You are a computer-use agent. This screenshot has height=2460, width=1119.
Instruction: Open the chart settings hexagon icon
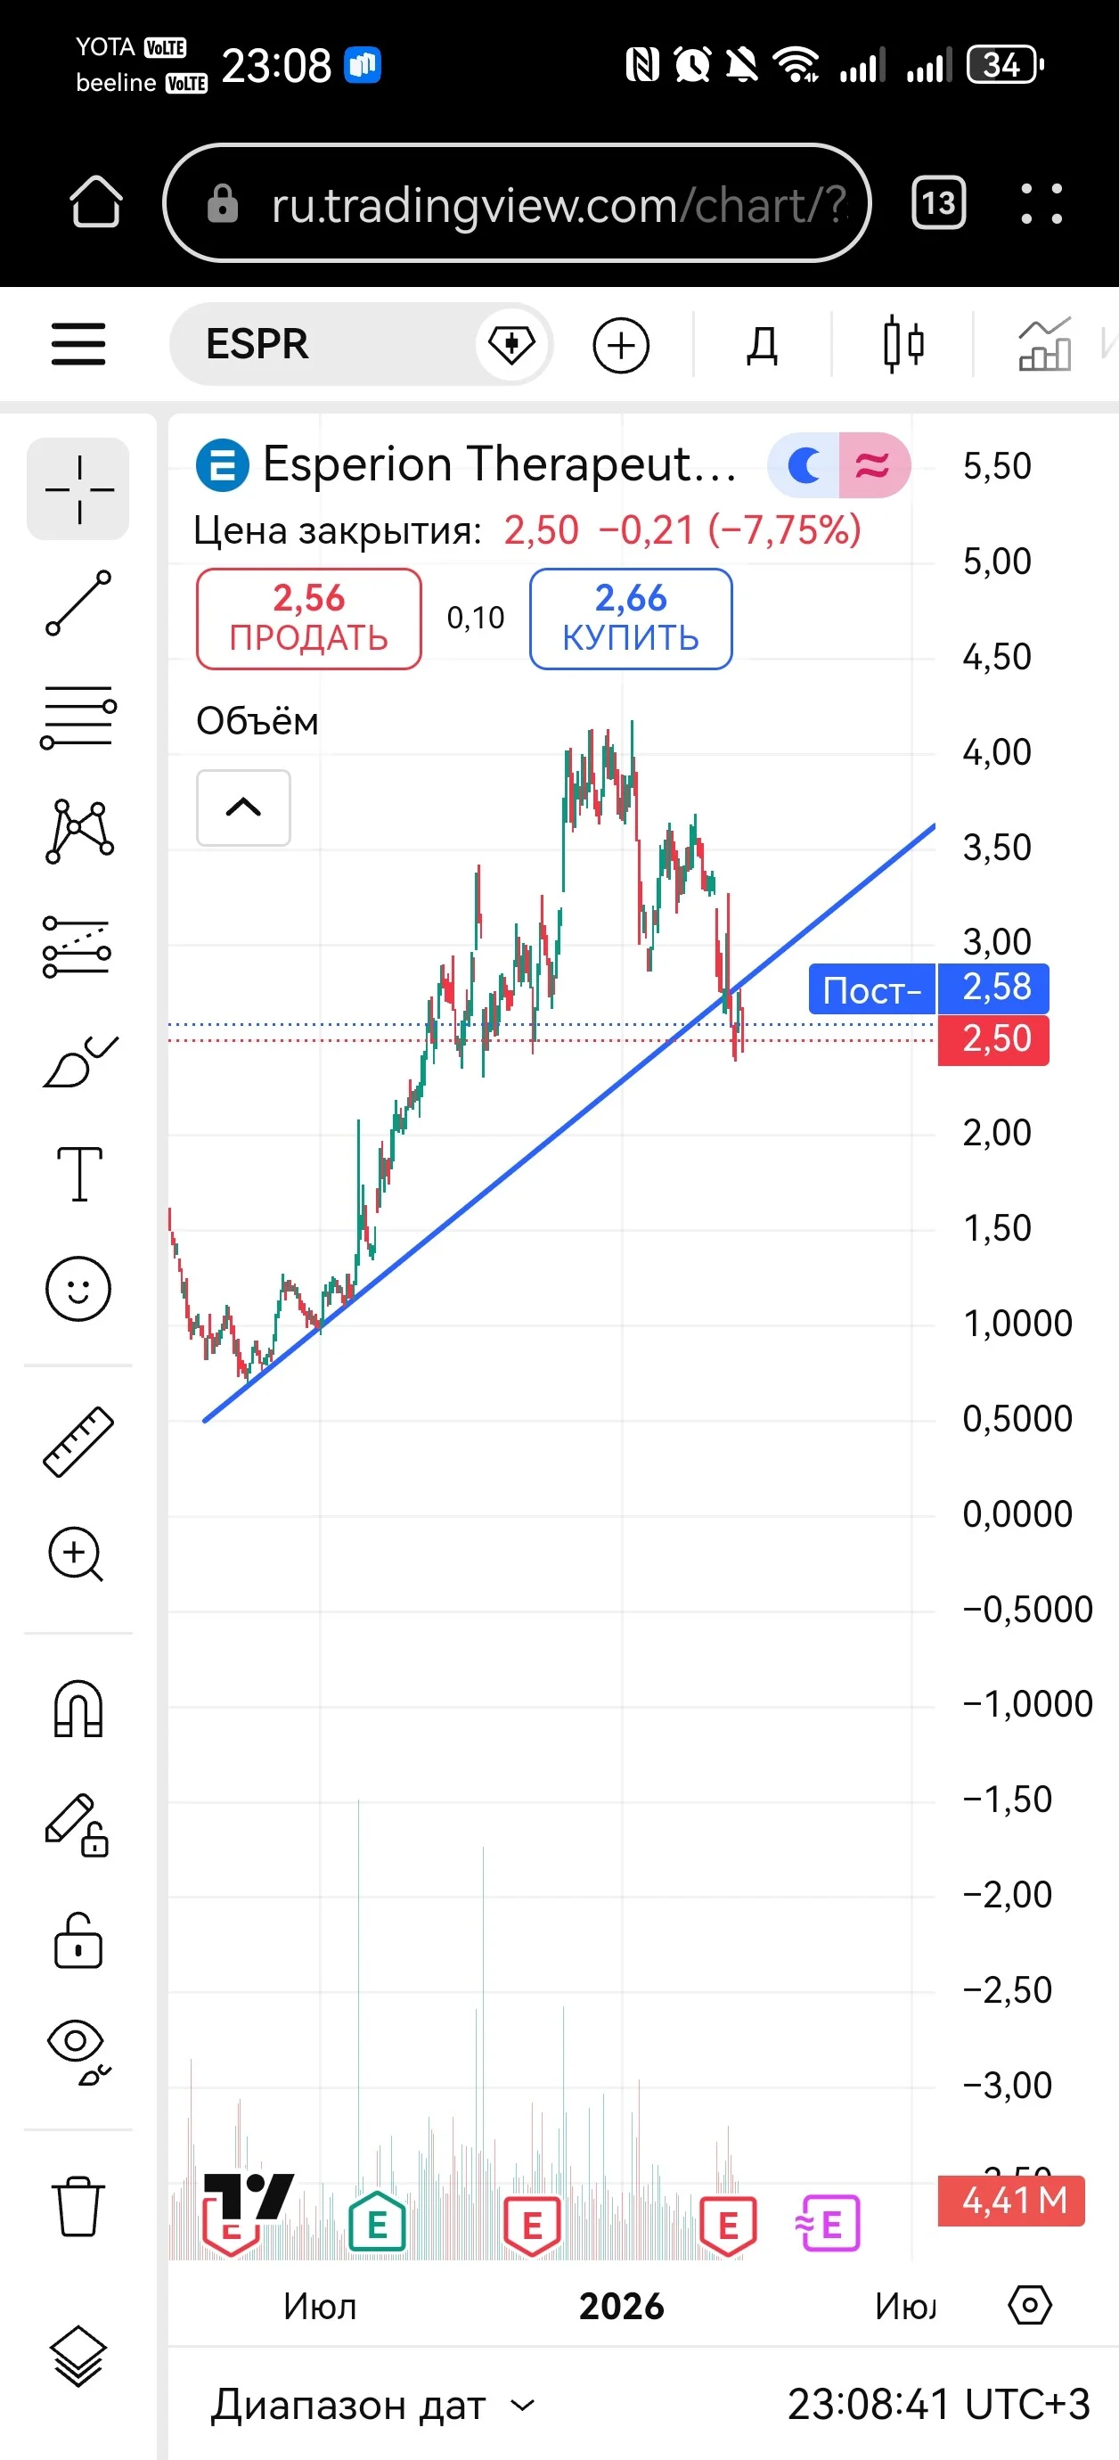1029,2307
